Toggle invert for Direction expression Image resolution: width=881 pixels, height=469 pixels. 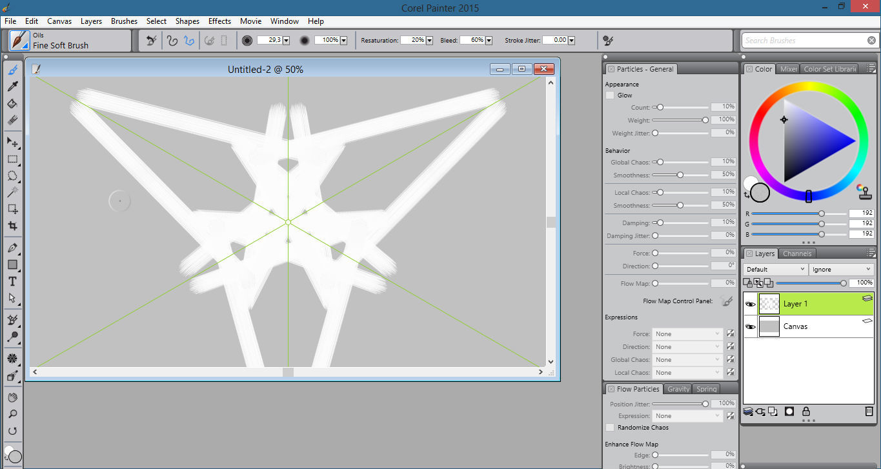tap(731, 346)
